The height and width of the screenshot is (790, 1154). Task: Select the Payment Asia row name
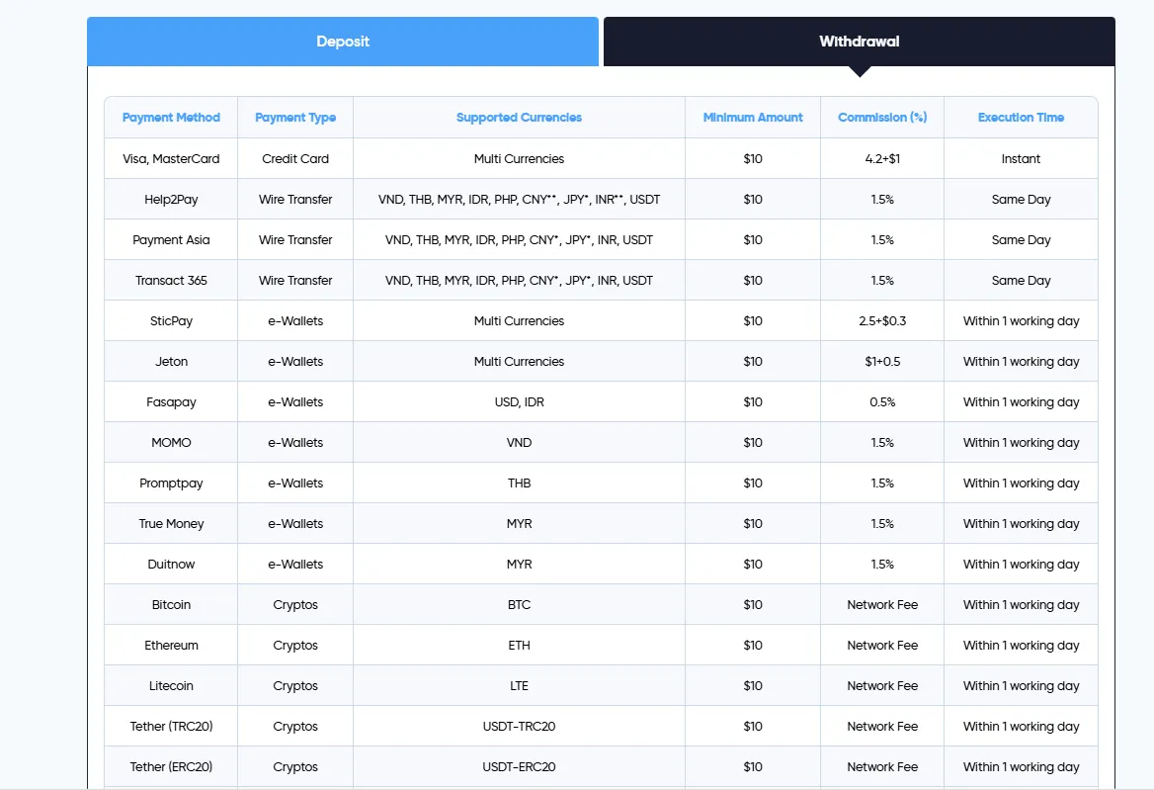(171, 240)
